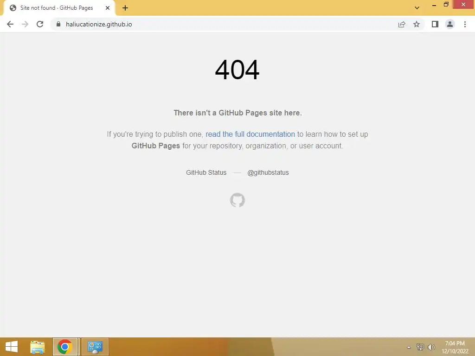Share this page icon in address bar

click(402, 24)
